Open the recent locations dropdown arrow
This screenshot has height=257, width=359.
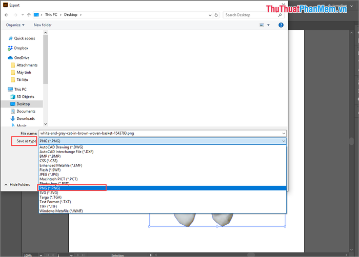pyautogui.click(x=23, y=15)
